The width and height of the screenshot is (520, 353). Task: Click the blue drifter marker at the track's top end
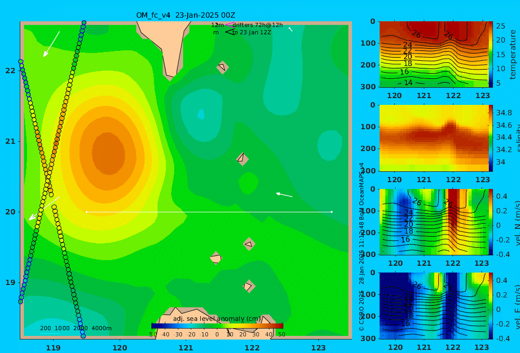pos(84,23)
